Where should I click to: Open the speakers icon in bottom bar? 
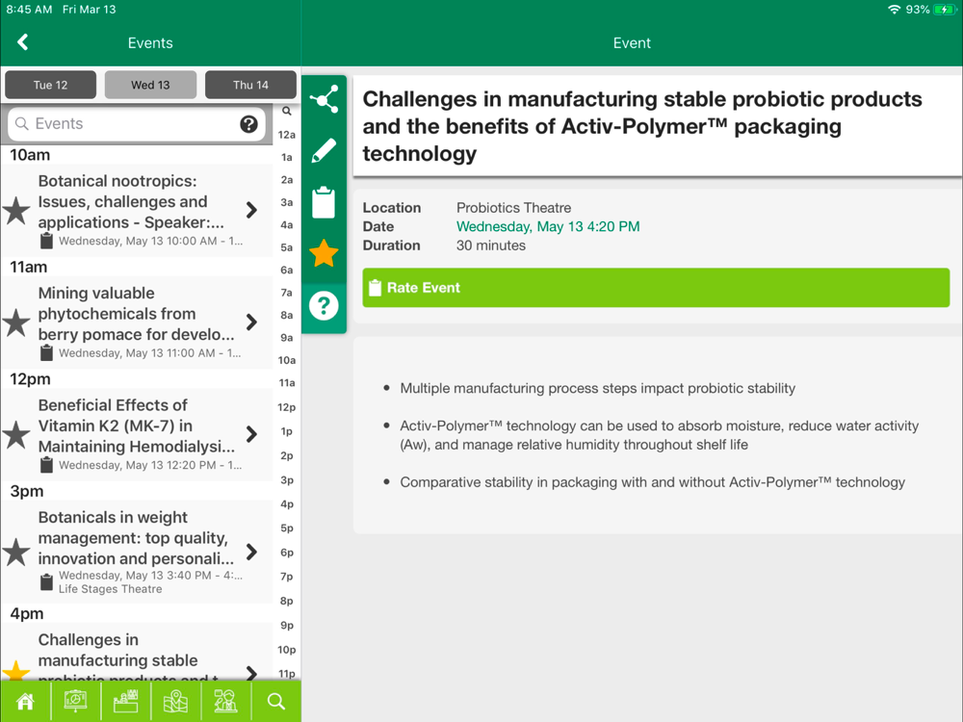pyautogui.click(x=225, y=701)
